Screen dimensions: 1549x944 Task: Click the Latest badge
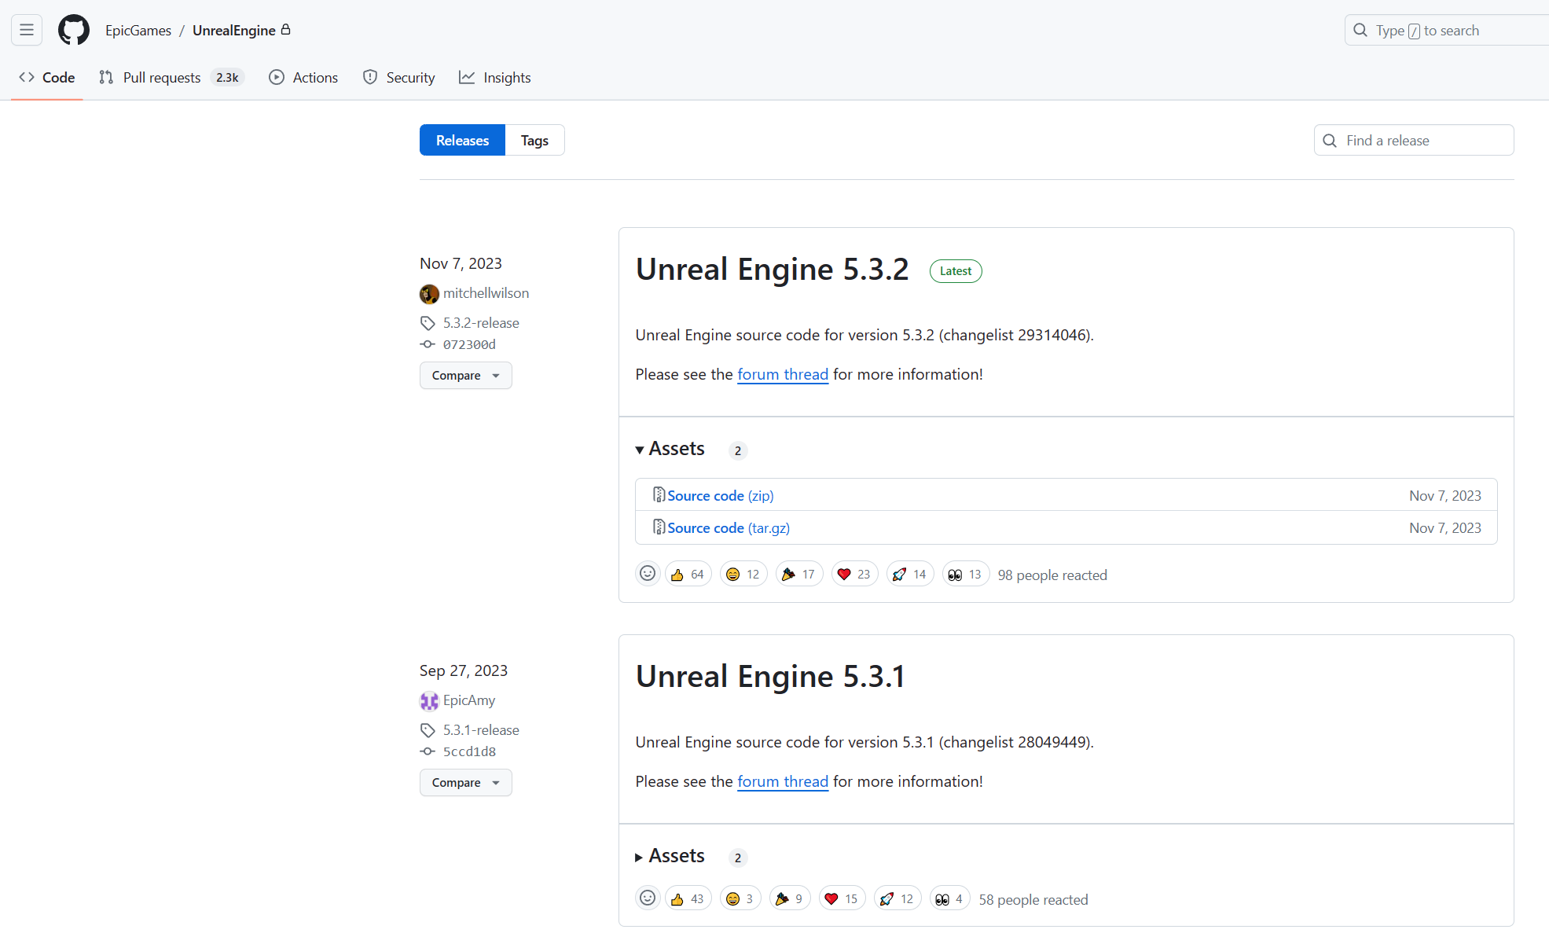956,271
